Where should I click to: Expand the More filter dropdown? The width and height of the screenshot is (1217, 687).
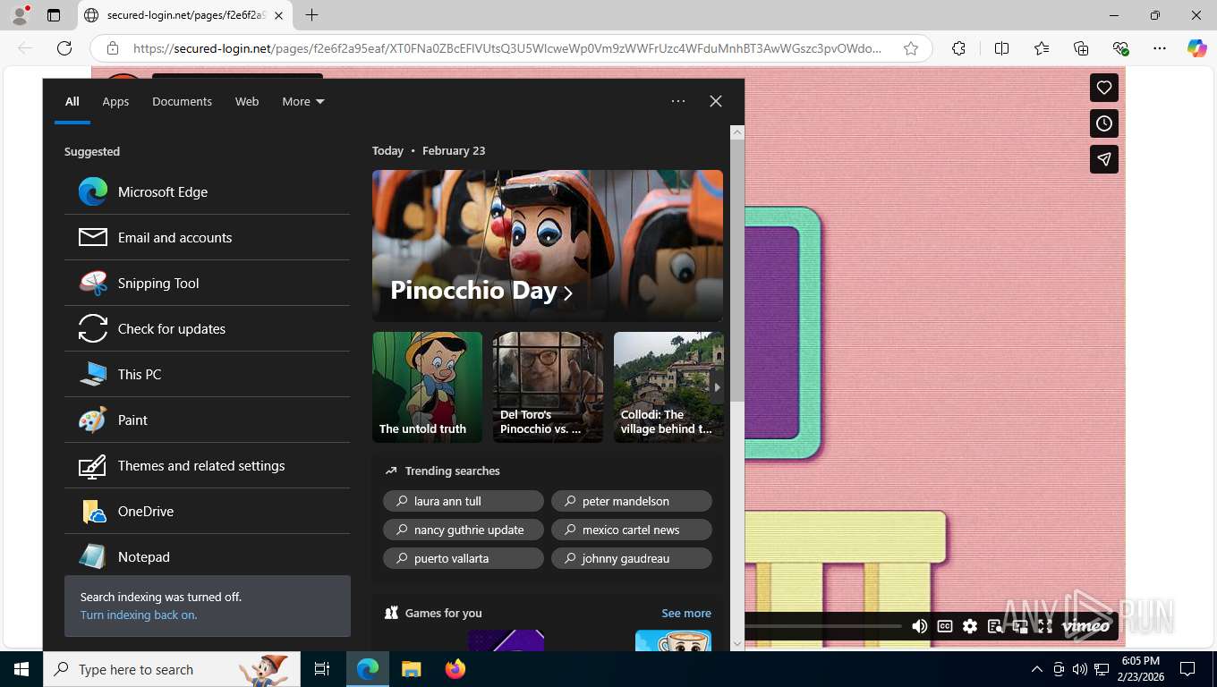303,101
